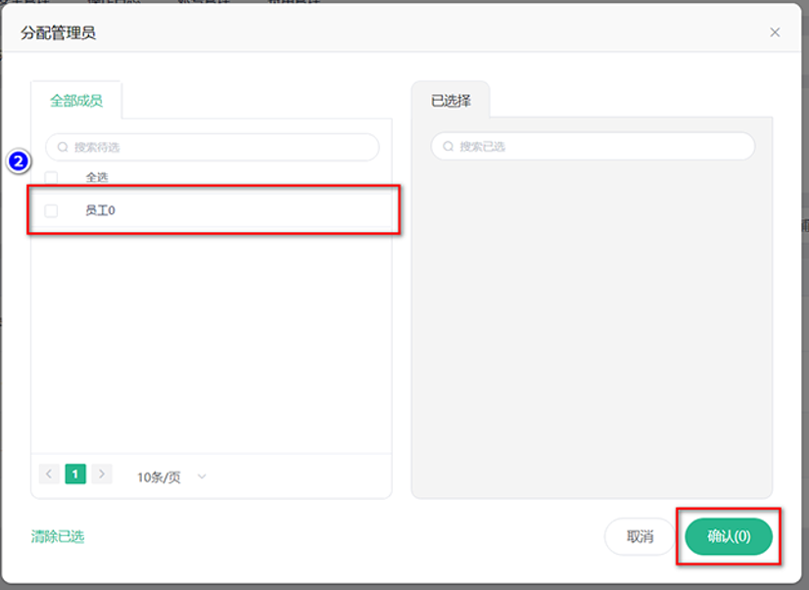Click the magnifier icon in 搜索已选 box

click(449, 147)
